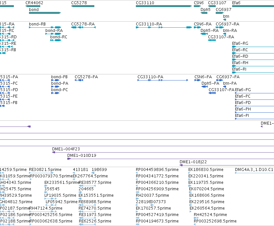Click DMG4A3_1.D10.C1 feature label
This screenshot has height=226, width=274.
pos(254,170)
